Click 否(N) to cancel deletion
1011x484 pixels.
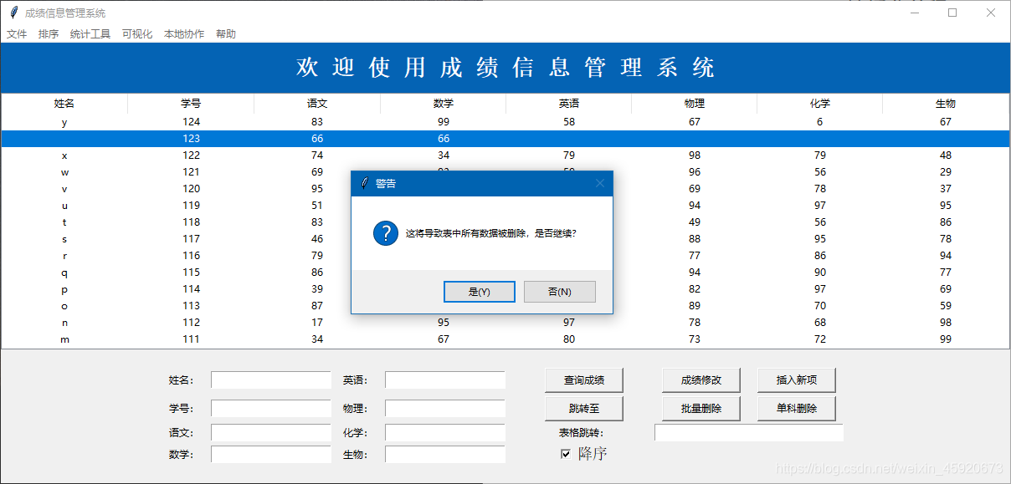[559, 291]
